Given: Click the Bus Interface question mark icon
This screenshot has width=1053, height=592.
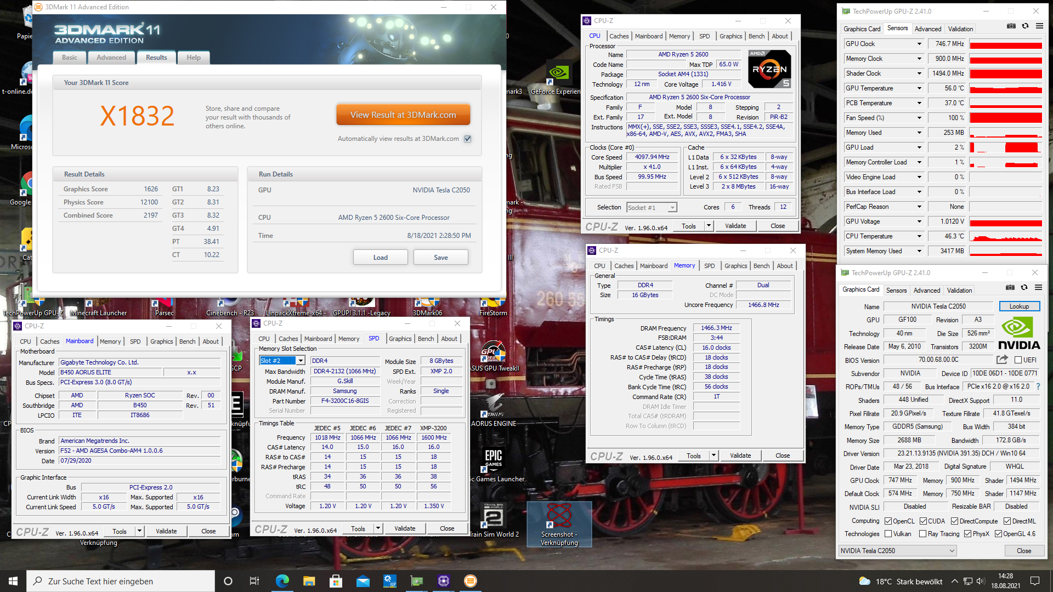Looking at the screenshot, I should 1038,386.
